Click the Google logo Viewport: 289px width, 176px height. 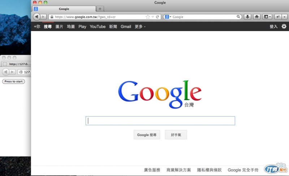pos(160,94)
